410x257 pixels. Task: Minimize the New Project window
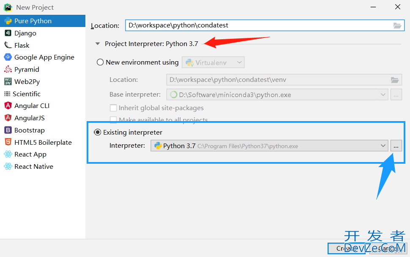(x=373, y=7)
